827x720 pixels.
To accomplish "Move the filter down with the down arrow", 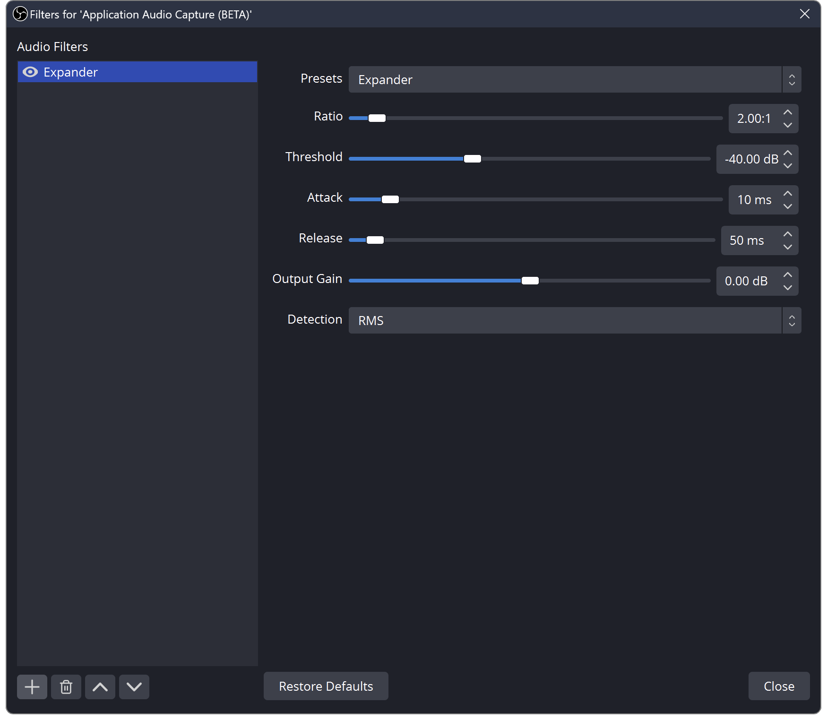I will coord(134,686).
